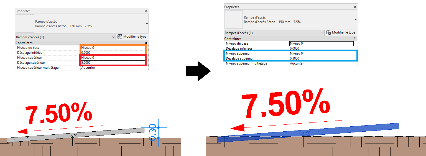Click the ramp type thumbnail in right panel
The height and width of the screenshot is (156, 426).
(x=233, y=20)
